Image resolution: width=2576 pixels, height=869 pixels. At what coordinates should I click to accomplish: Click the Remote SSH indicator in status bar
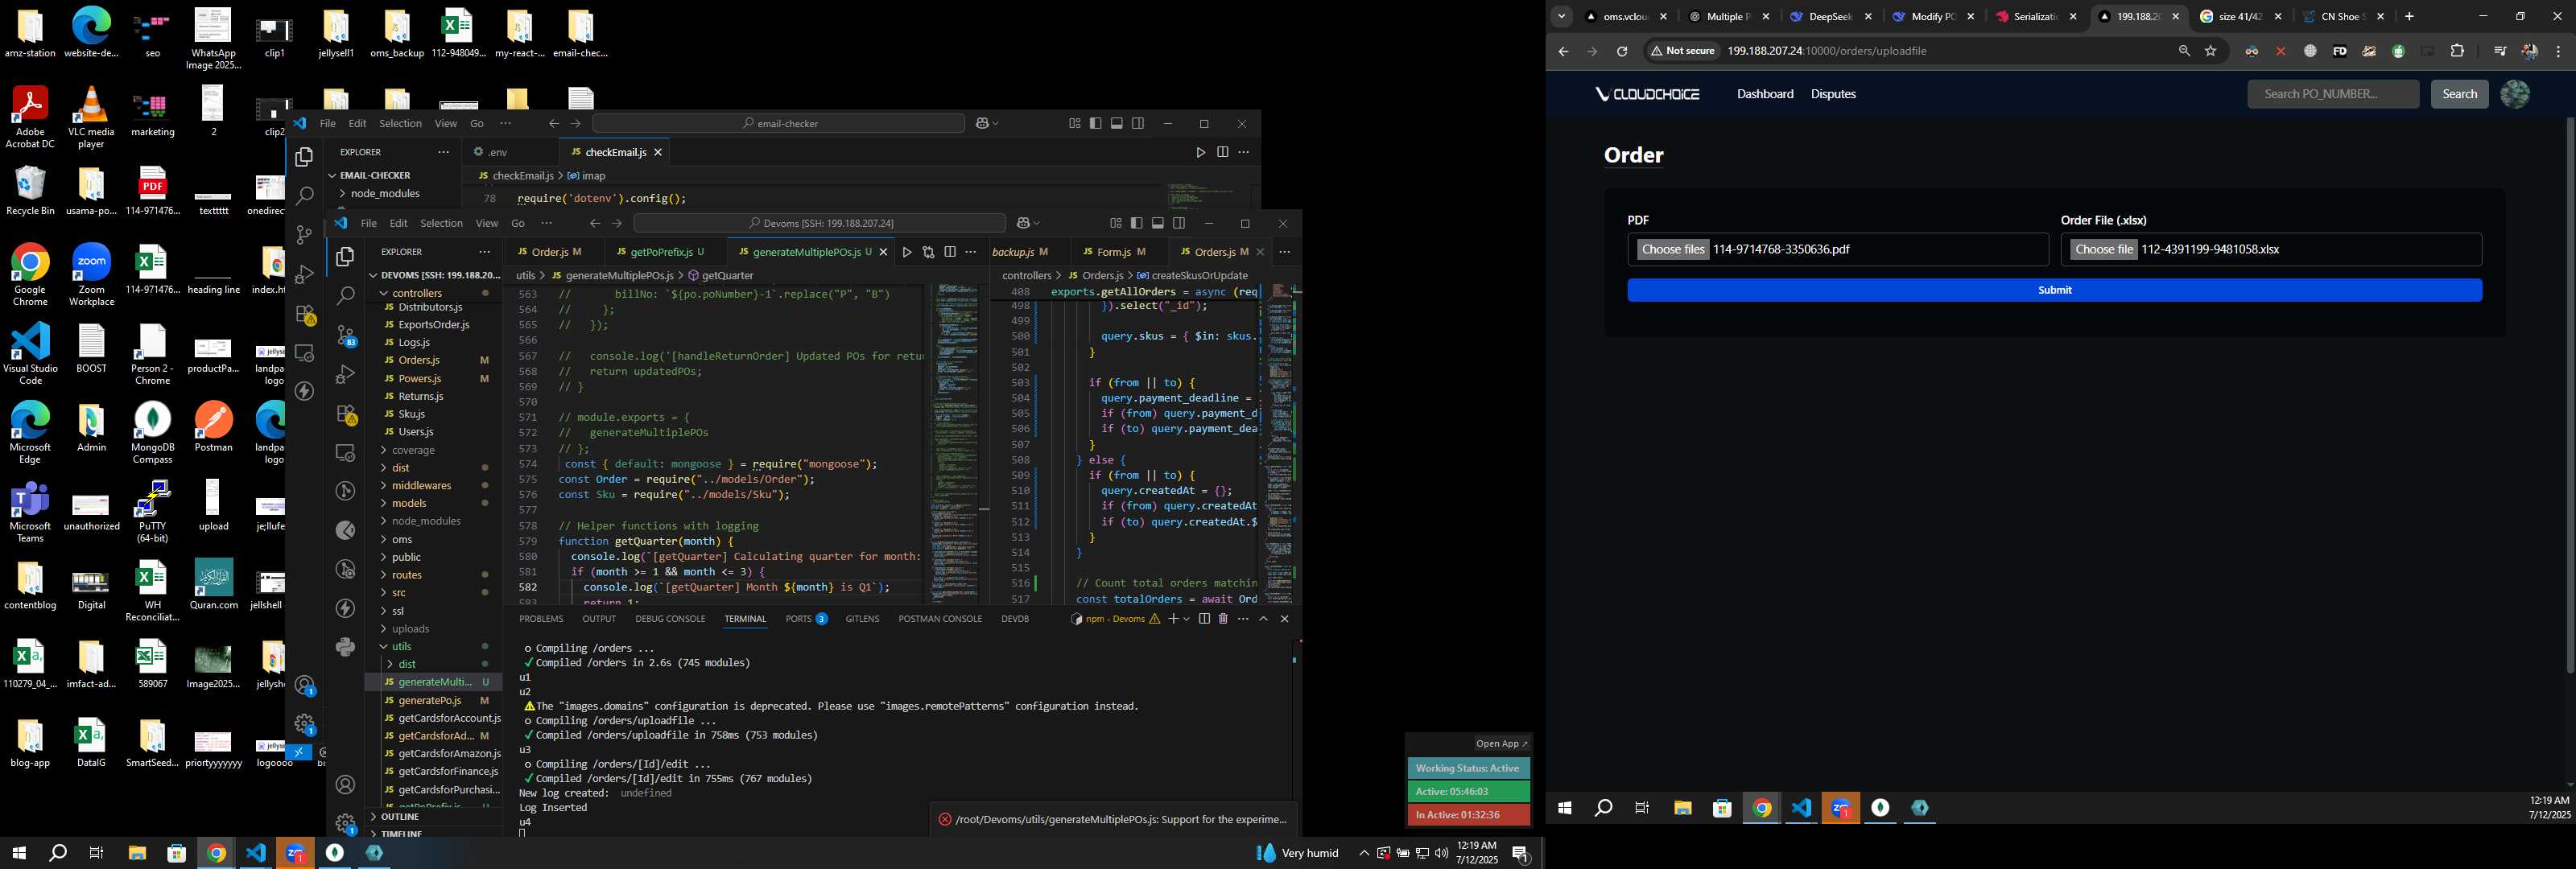[x=298, y=752]
